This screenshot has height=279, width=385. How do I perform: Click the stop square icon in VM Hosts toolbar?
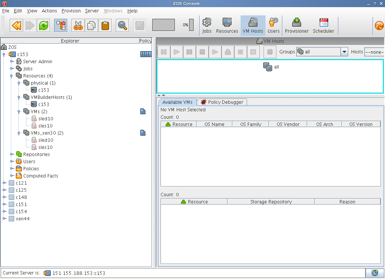click(202, 52)
